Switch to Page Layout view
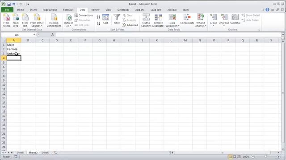286x160 pixels. tap(235, 156)
